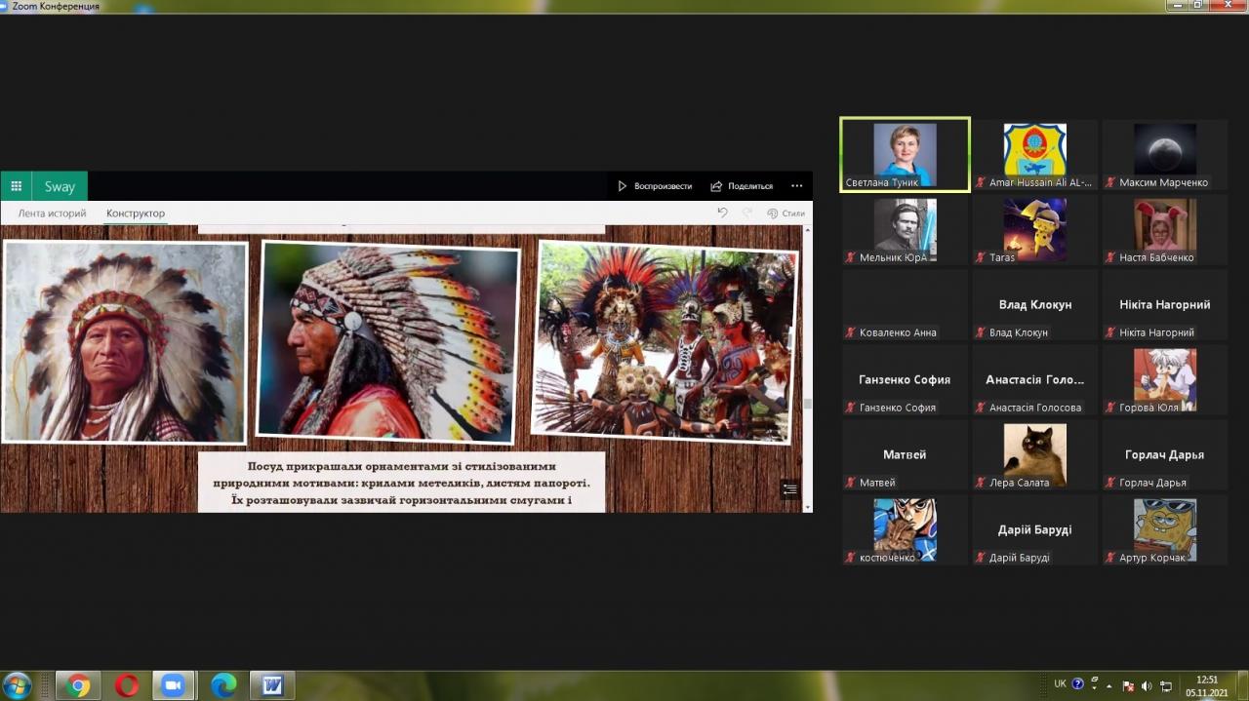The height and width of the screenshot is (701, 1249).
Task: Click the Sway logo button
Action: click(x=60, y=186)
